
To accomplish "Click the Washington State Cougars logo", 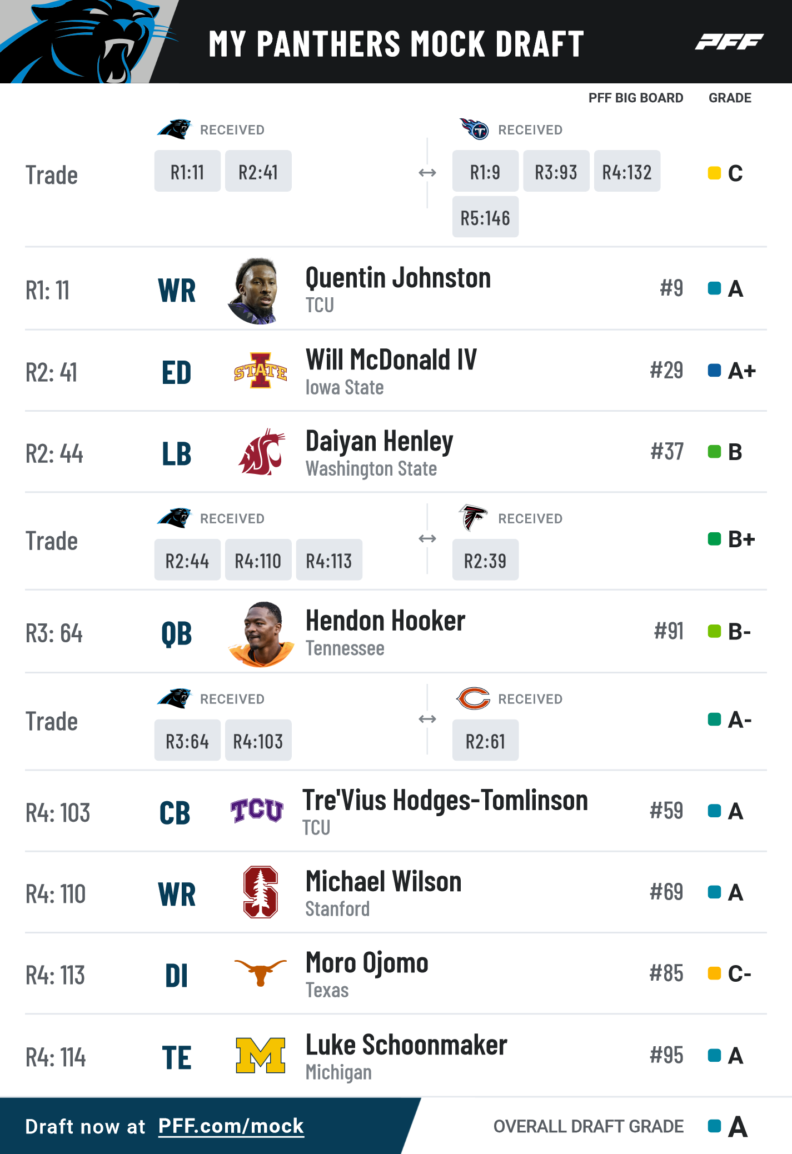I will click(261, 452).
